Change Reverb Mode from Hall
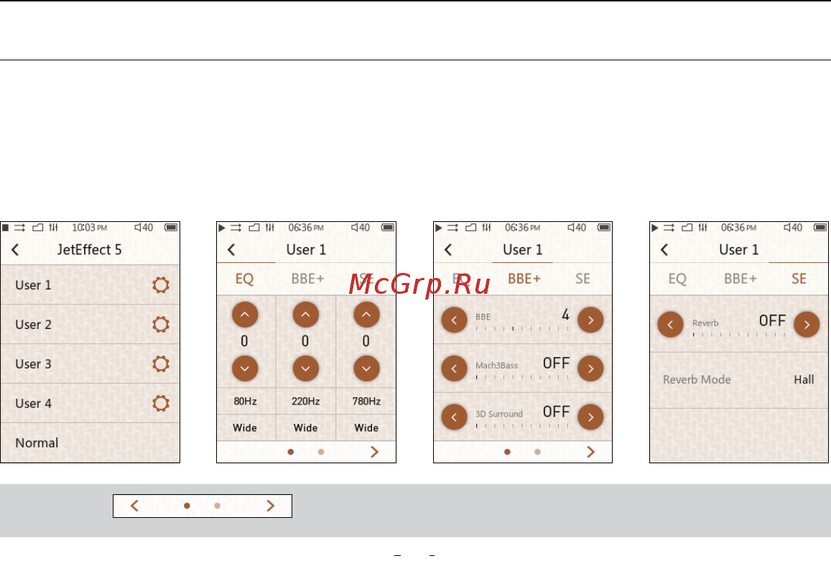 click(x=739, y=380)
